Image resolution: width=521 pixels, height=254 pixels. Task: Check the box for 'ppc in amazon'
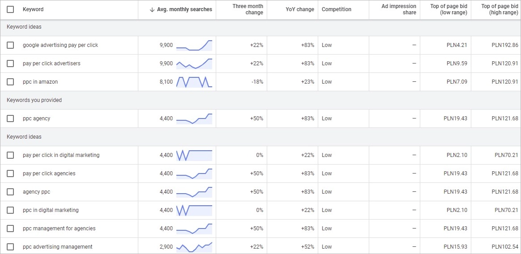(10, 82)
